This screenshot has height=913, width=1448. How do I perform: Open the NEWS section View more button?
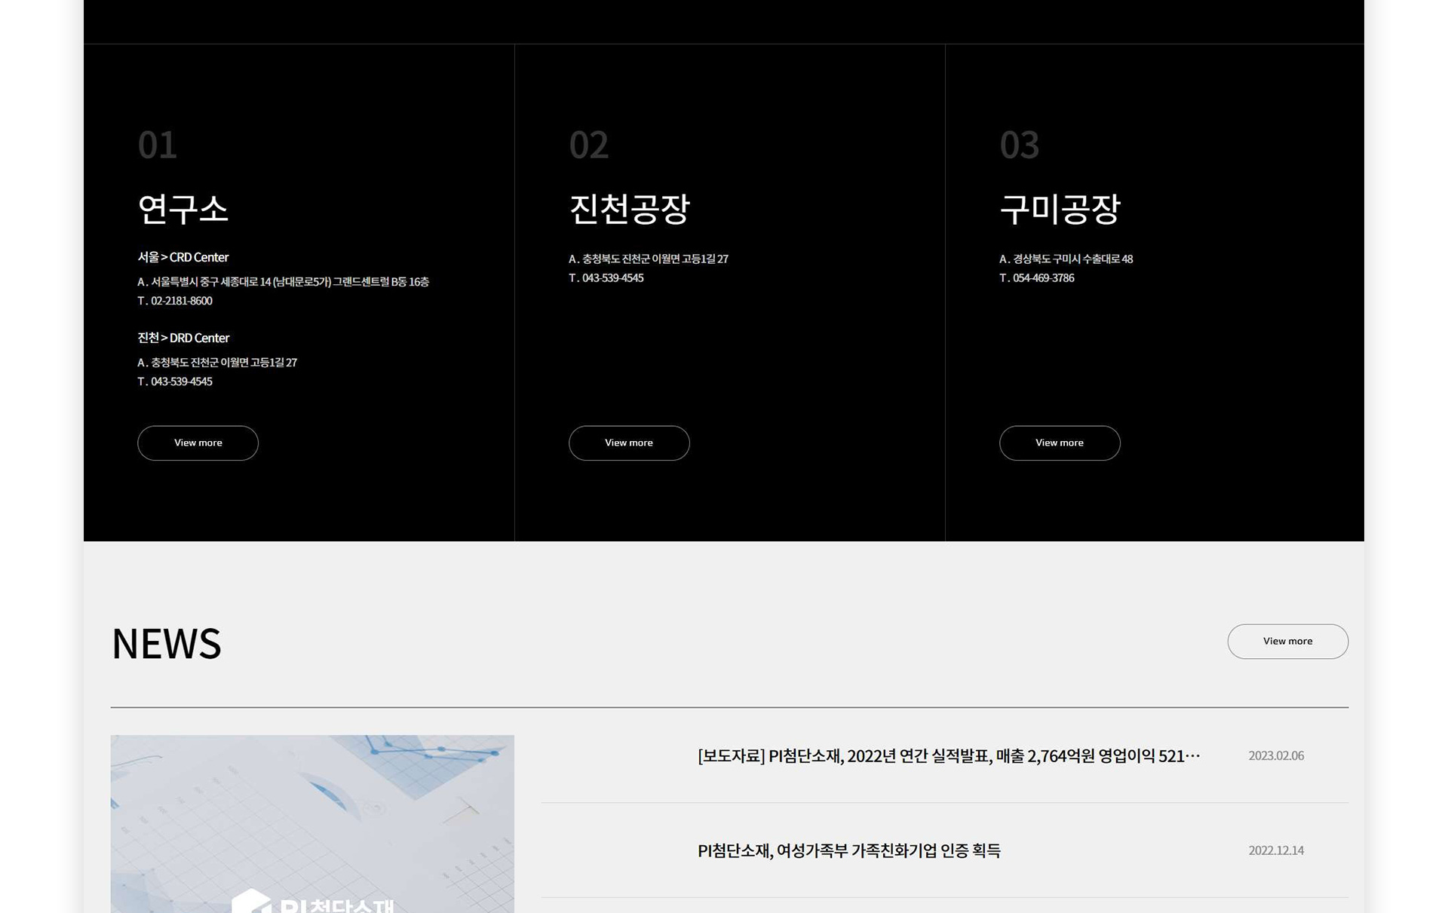click(1287, 641)
